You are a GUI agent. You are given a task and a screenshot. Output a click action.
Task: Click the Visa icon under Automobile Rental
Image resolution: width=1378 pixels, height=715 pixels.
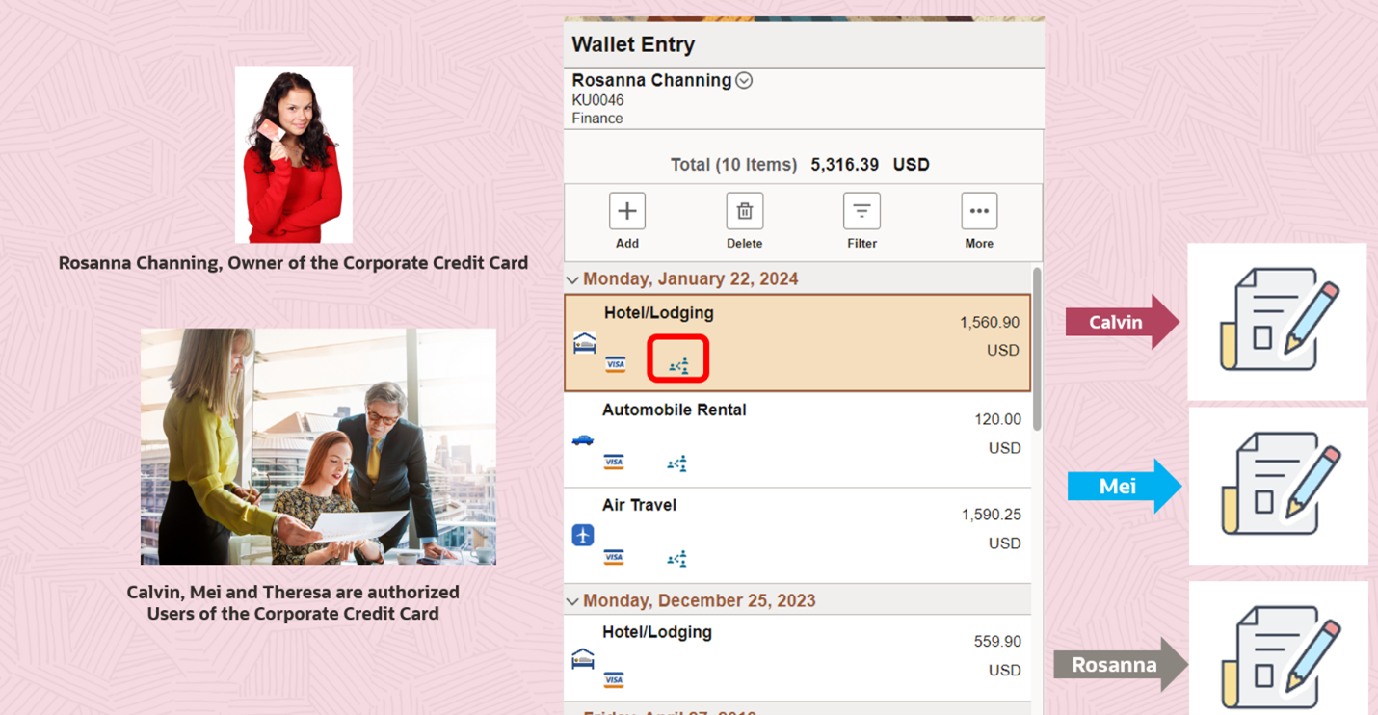(x=614, y=463)
